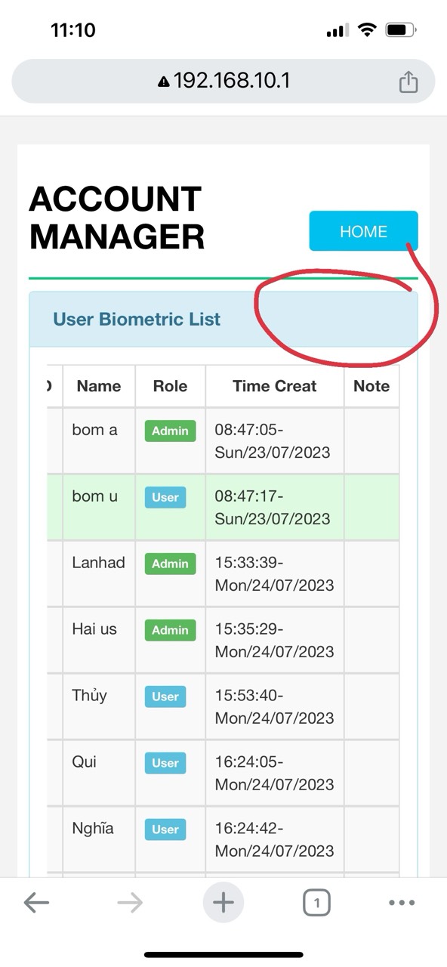Select the Admin badge for bom a
The height and width of the screenshot is (967, 447).
[170, 431]
